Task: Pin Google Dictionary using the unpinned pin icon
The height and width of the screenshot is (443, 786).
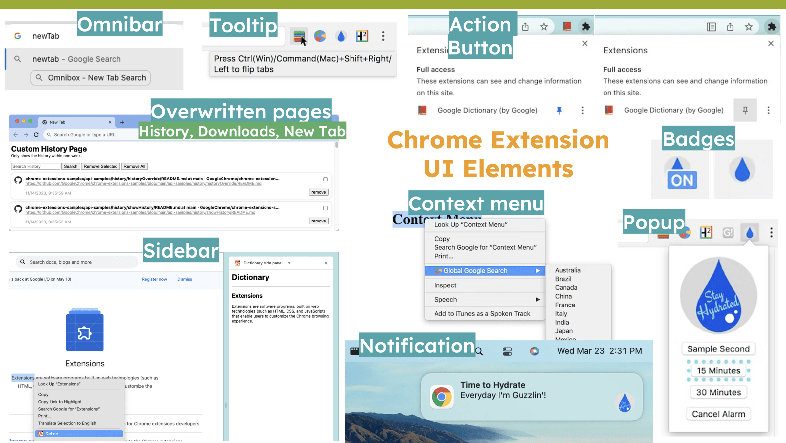Action: point(745,110)
